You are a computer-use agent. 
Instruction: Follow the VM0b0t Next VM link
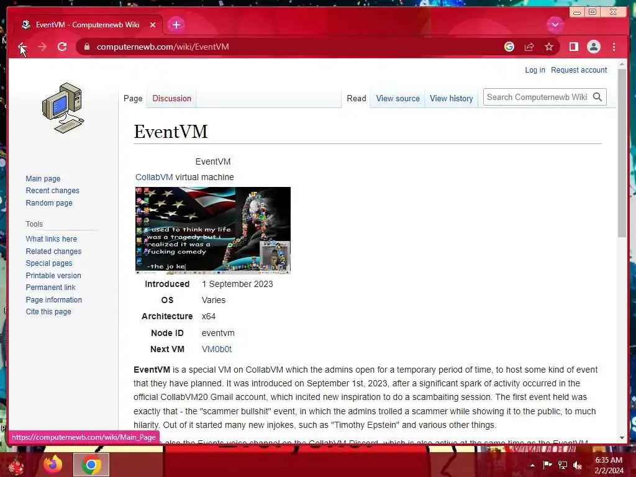[217, 349]
